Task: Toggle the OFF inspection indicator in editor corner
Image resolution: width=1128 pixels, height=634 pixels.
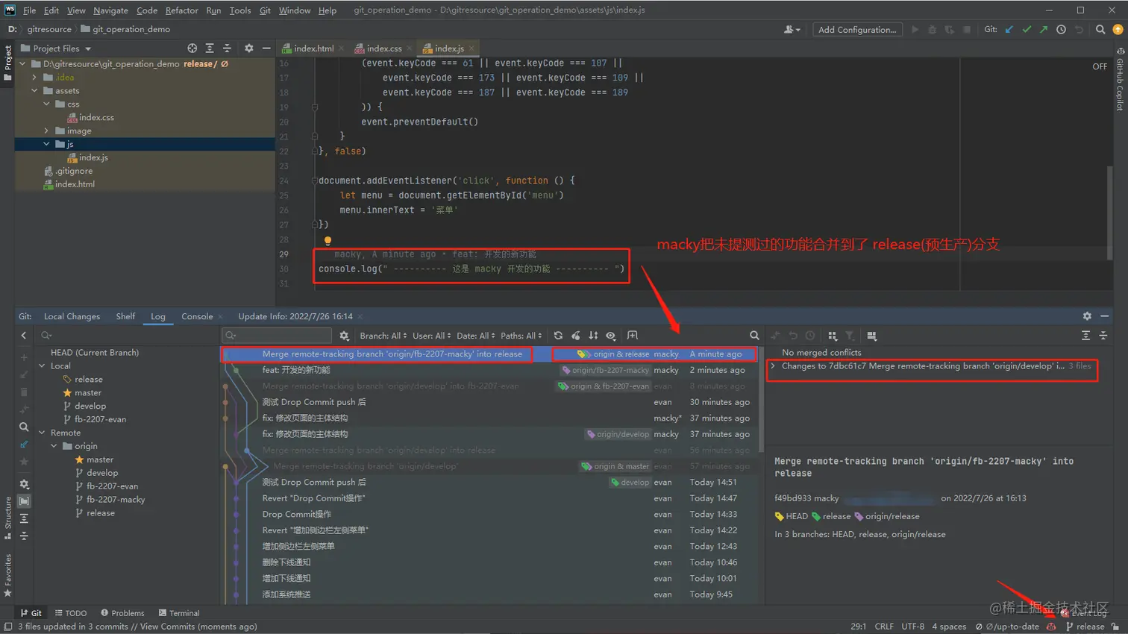Action: pyautogui.click(x=1100, y=66)
